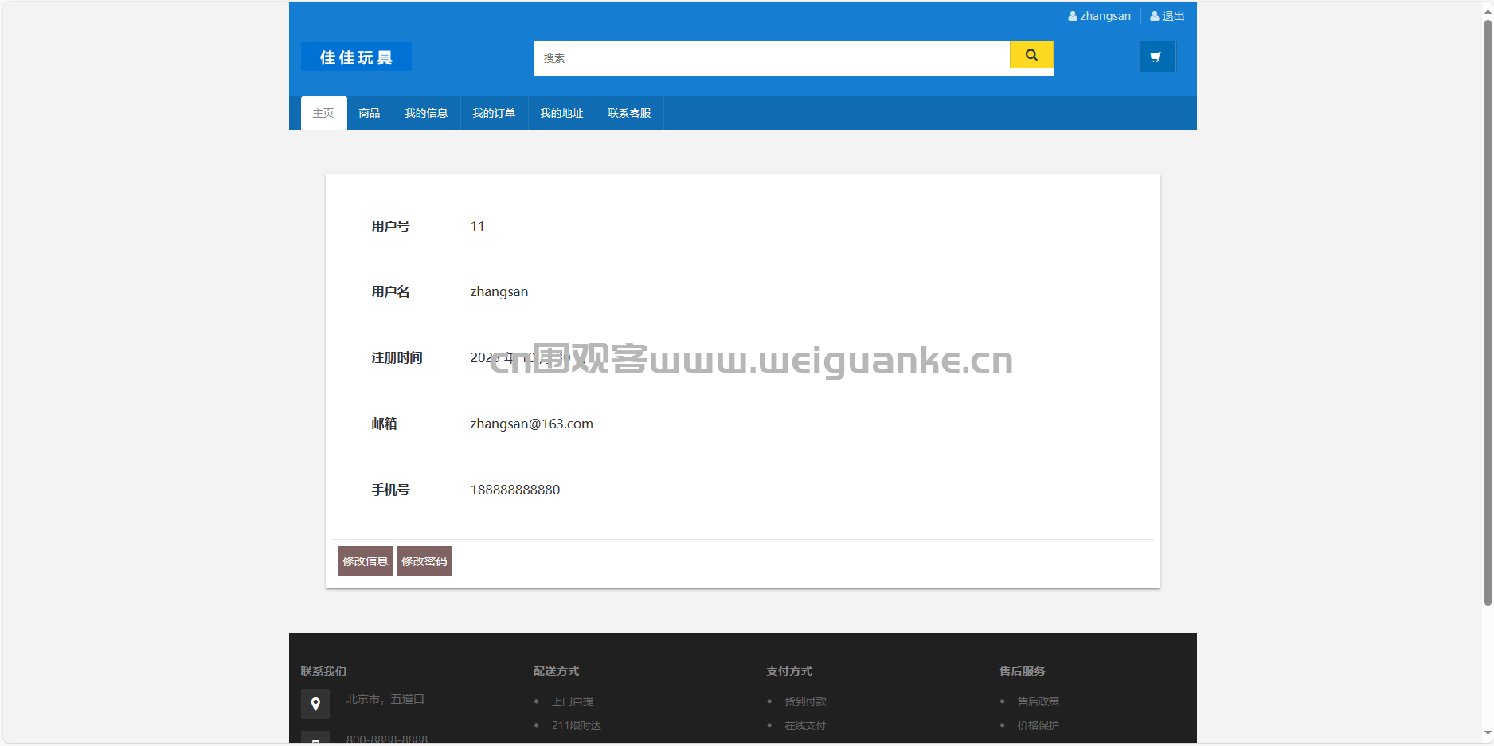Open the 货到付款 footer link
Image resolution: width=1494 pixels, height=746 pixels.
coord(805,701)
